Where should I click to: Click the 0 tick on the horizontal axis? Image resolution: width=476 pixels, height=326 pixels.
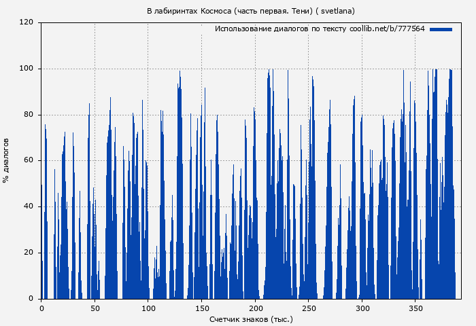click(x=41, y=308)
